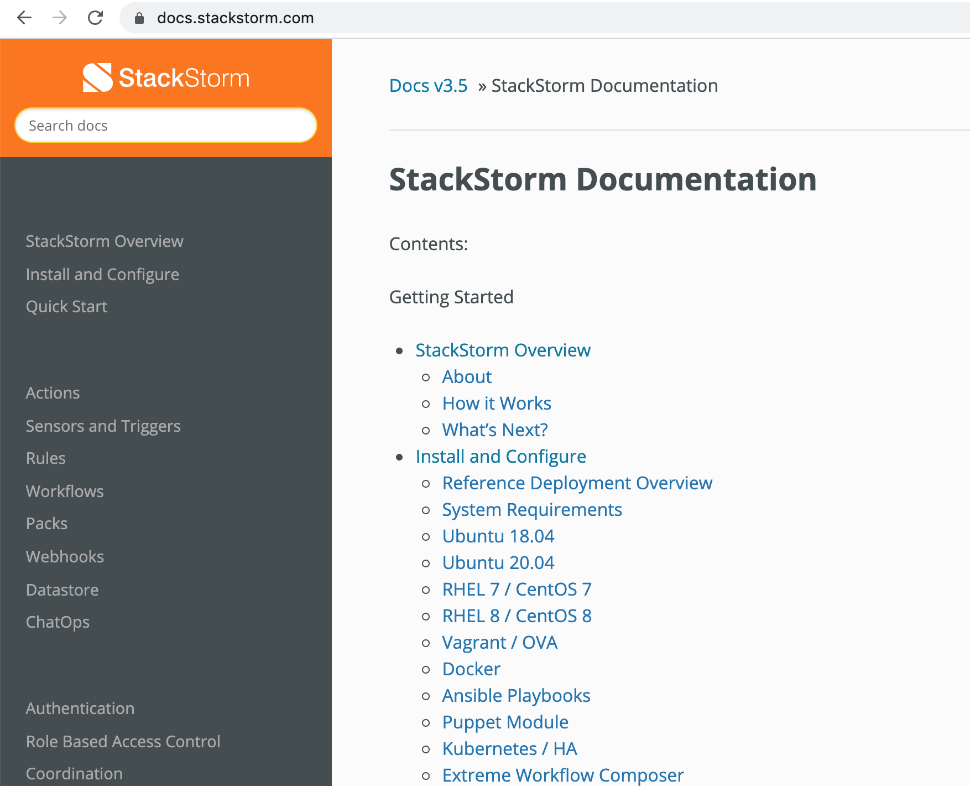This screenshot has height=786, width=970.
Task: Open Extreme Workflow Composer link
Action: click(563, 775)
